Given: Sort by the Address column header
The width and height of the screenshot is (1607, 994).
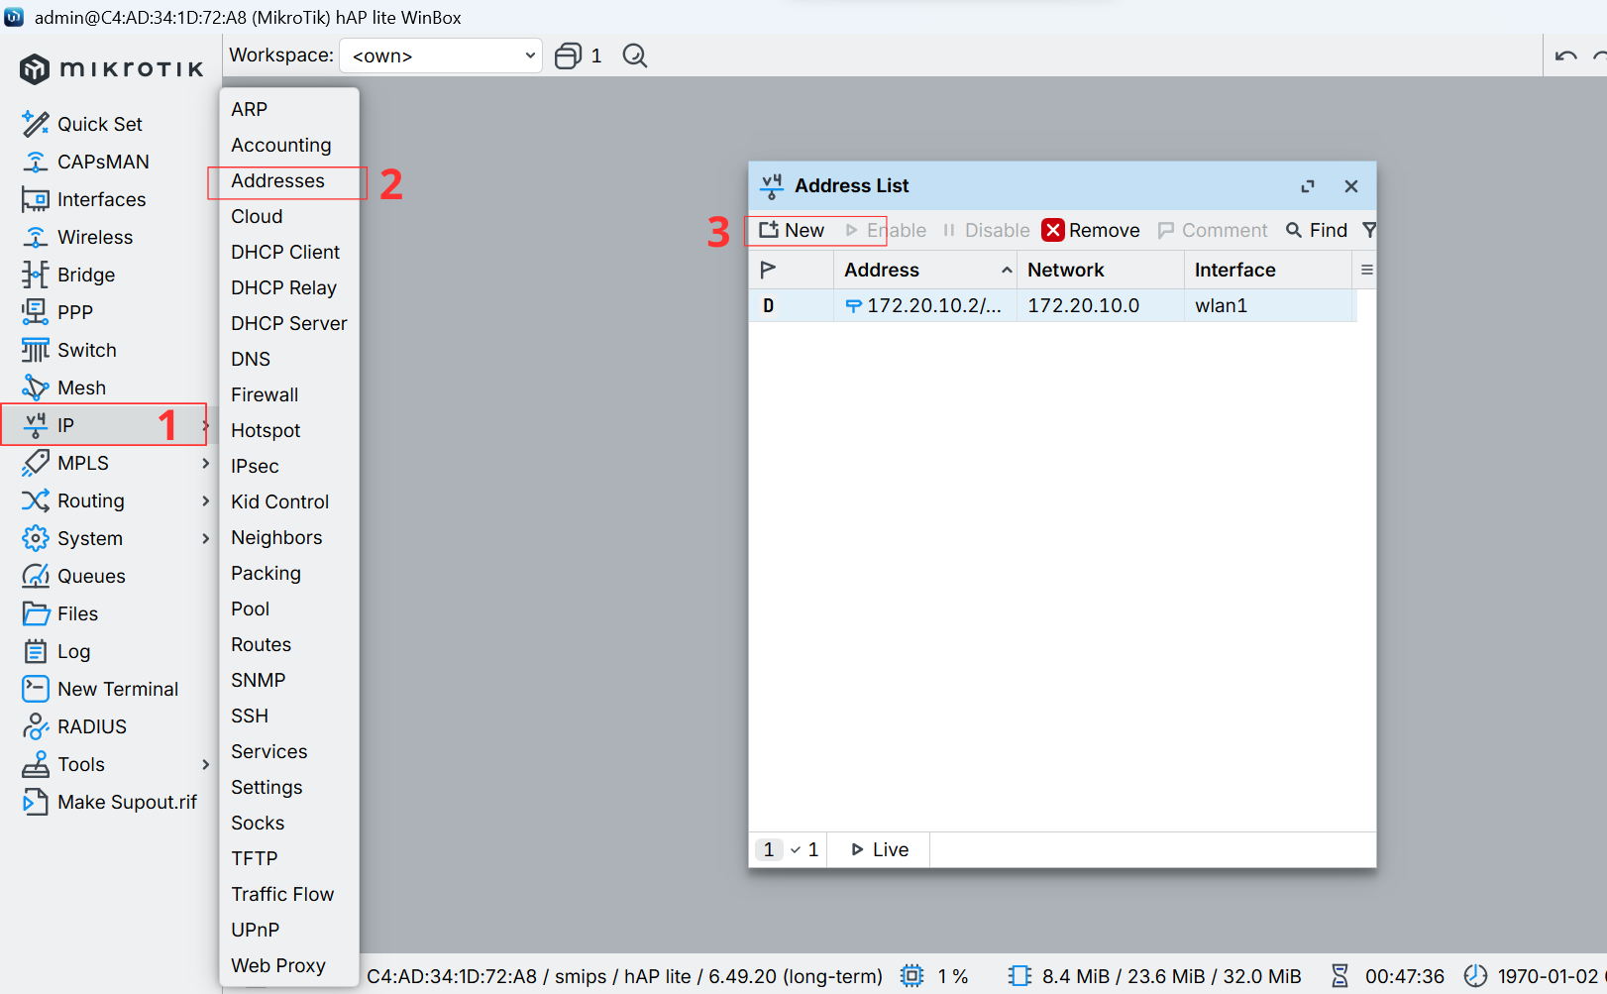Looking at the screenshot, I should (x=925, y=270).
